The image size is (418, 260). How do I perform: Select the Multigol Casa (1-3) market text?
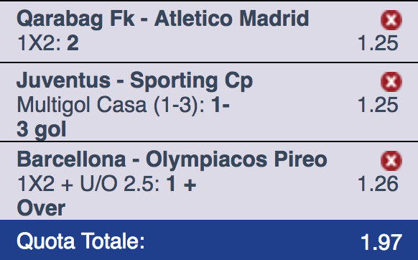coord(111,105)
